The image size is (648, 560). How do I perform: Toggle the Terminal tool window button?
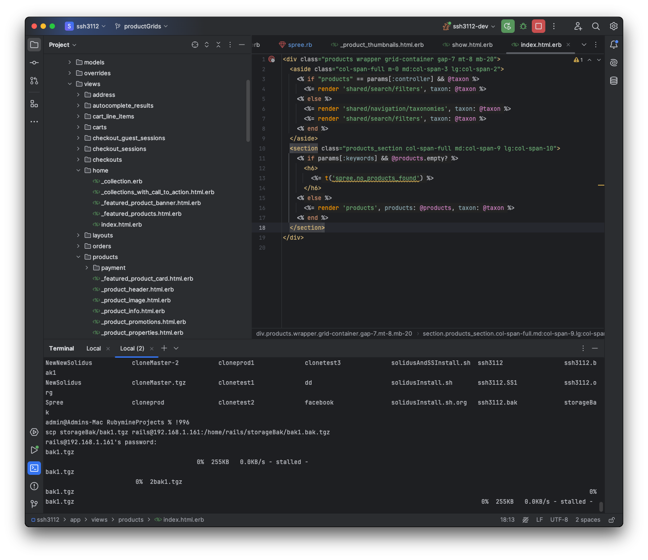(34, 468)
